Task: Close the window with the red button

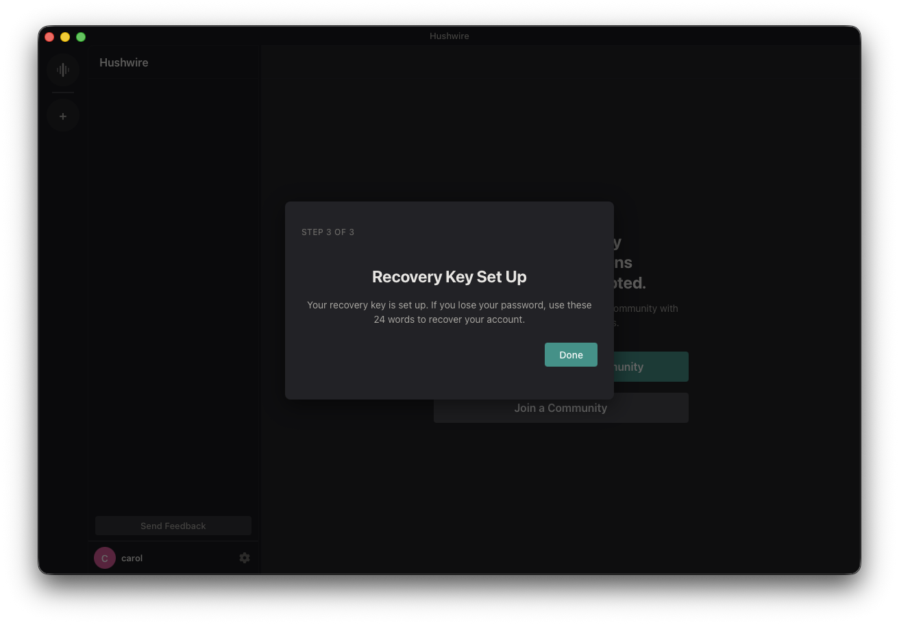Action: tap(49, 36)
